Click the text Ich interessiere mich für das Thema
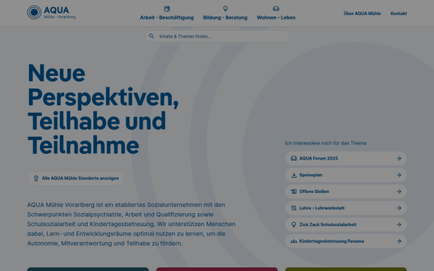 click(325, 143)
